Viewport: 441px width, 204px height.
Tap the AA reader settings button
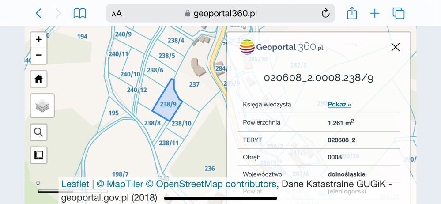tap(117, 14)
